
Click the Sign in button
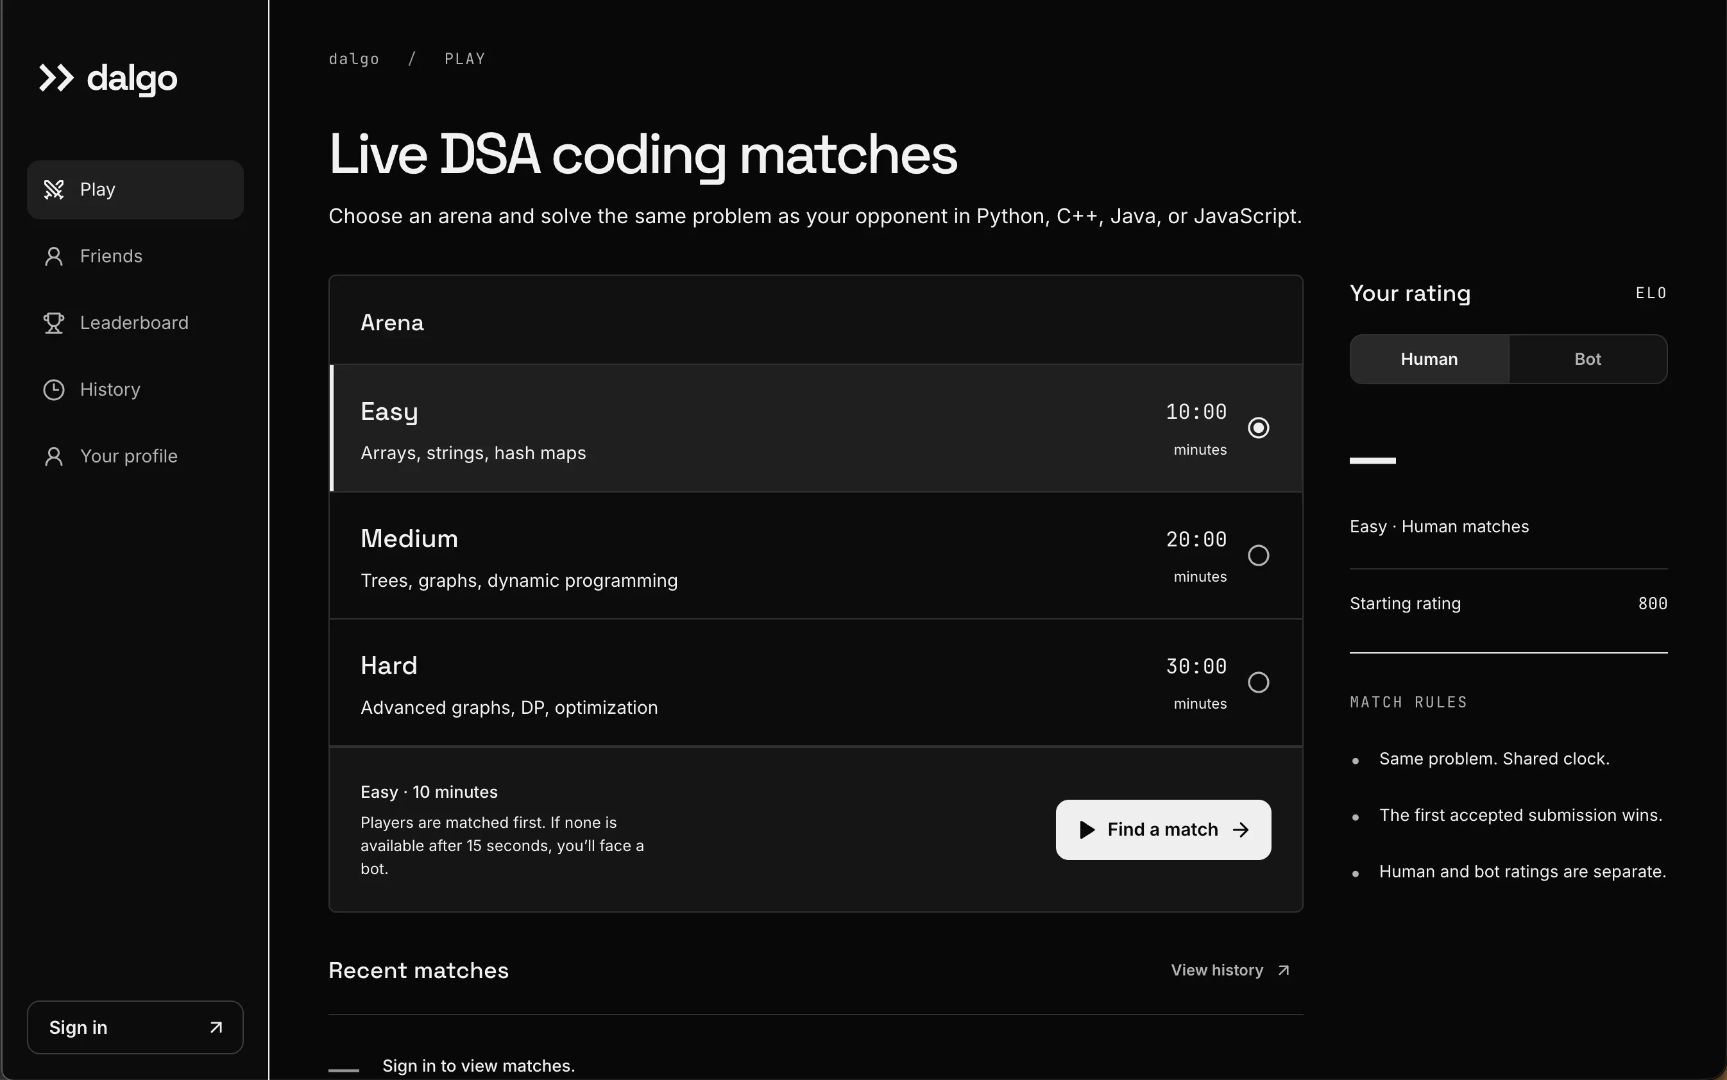coord(135,1027)
